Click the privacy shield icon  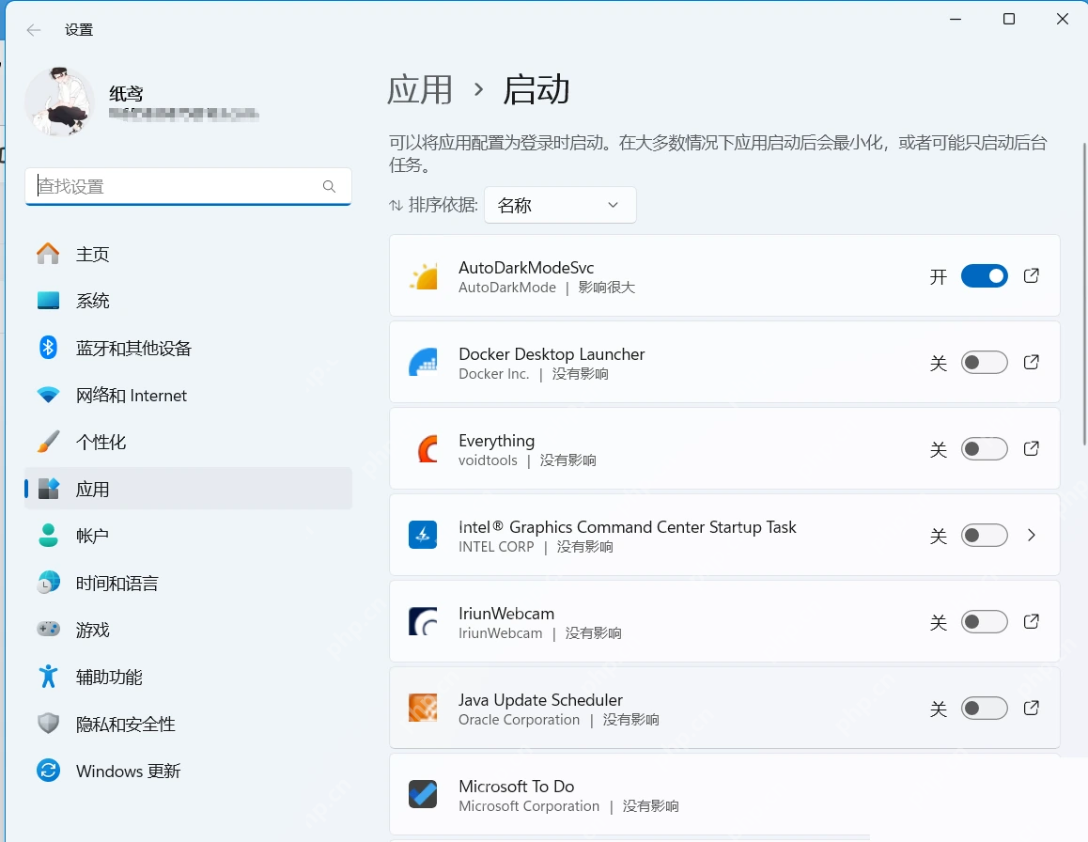pos(48,724)
